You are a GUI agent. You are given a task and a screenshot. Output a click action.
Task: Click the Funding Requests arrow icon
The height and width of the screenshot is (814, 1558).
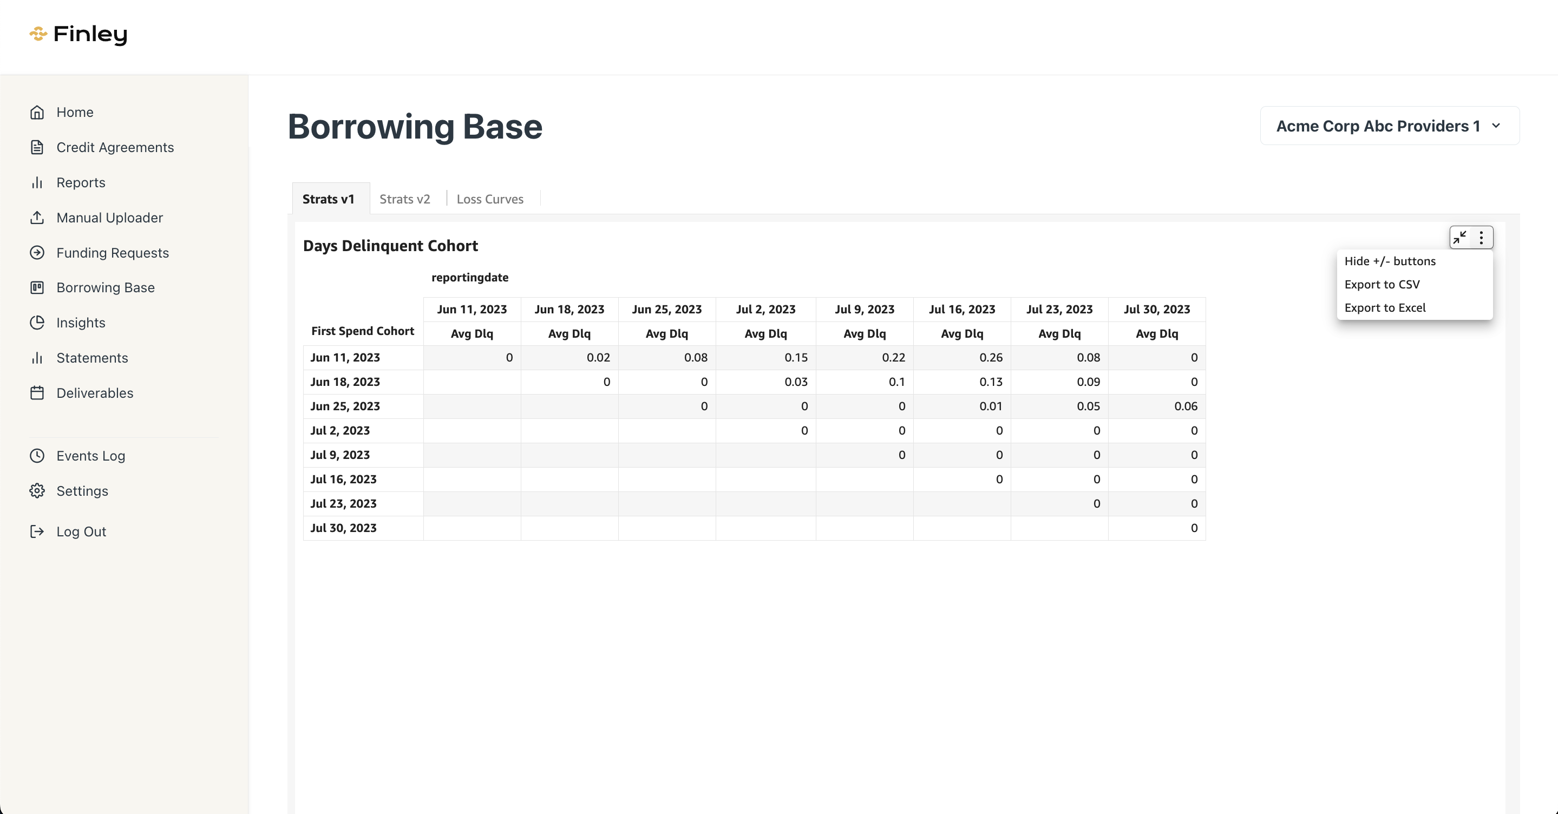click(37, 253)
